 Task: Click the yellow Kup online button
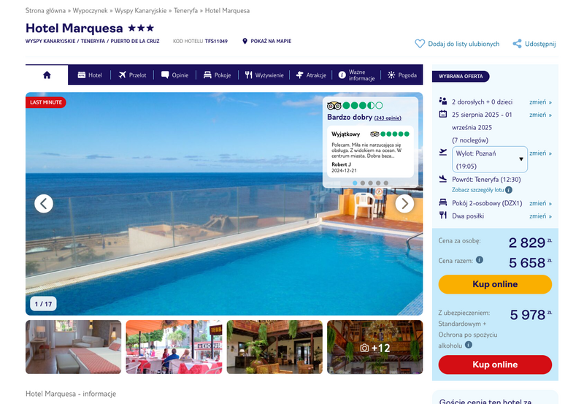495,284
